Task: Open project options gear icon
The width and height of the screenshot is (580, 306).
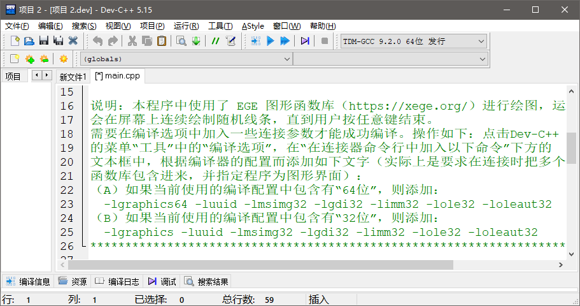Action: [x=64, y=59]
